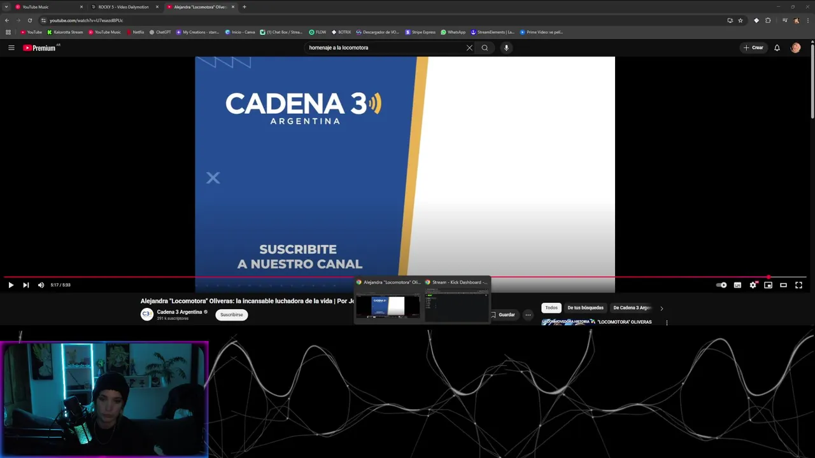The height and width of the screenshot is (458, 815).
Task: Toggle the autoplay switch in player controls
Action: tap(721, 285)
